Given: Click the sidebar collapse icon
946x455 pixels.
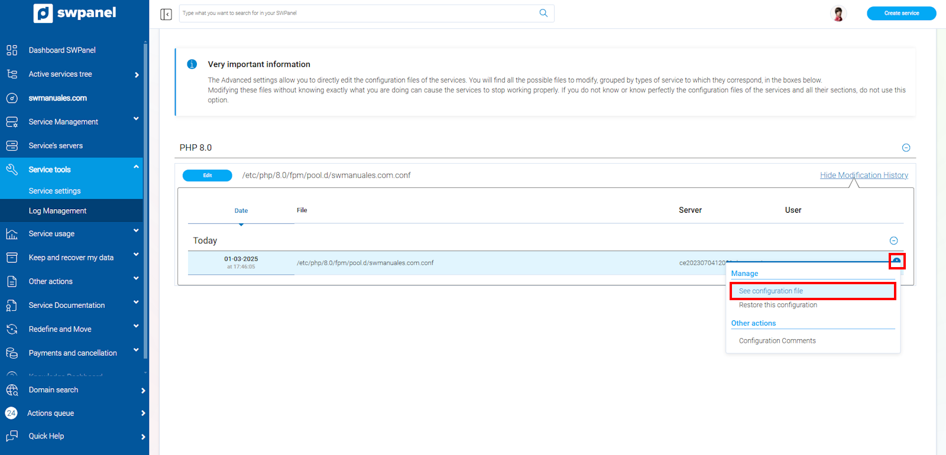Looking at the screenshot, I should 166,14.
